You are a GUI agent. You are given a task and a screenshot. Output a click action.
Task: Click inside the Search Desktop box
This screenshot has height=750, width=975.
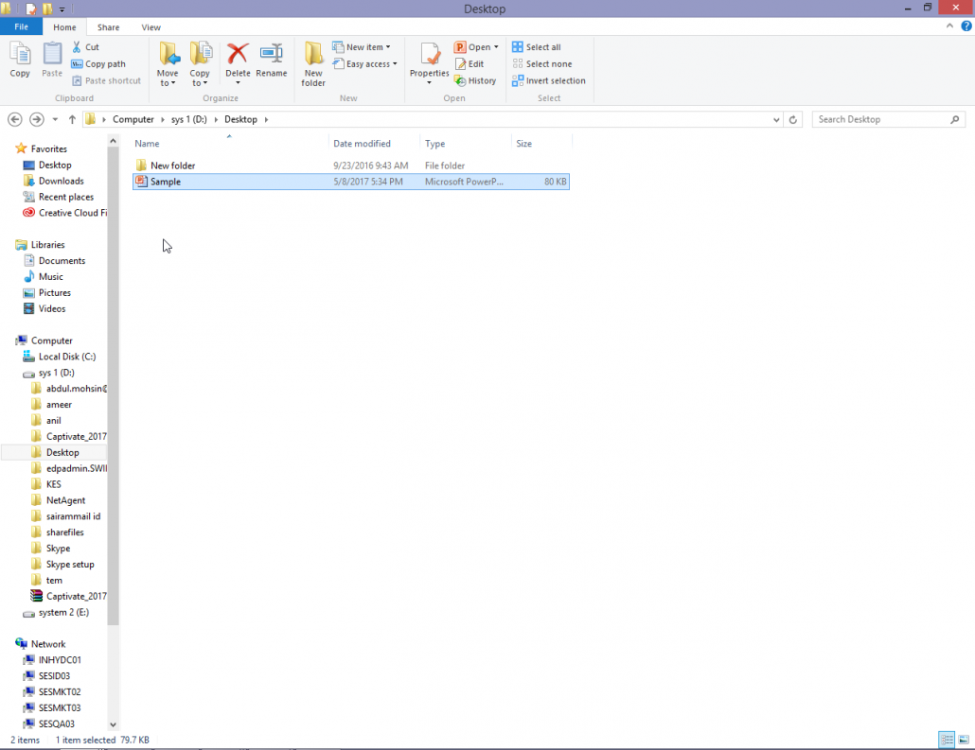880,119
